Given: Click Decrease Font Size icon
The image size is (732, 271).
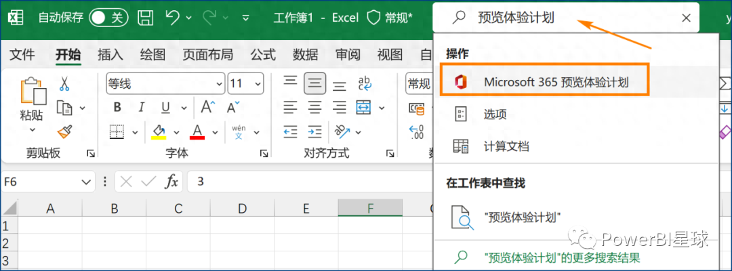Looking at the screenshot, I should click(x=233, y=107).
